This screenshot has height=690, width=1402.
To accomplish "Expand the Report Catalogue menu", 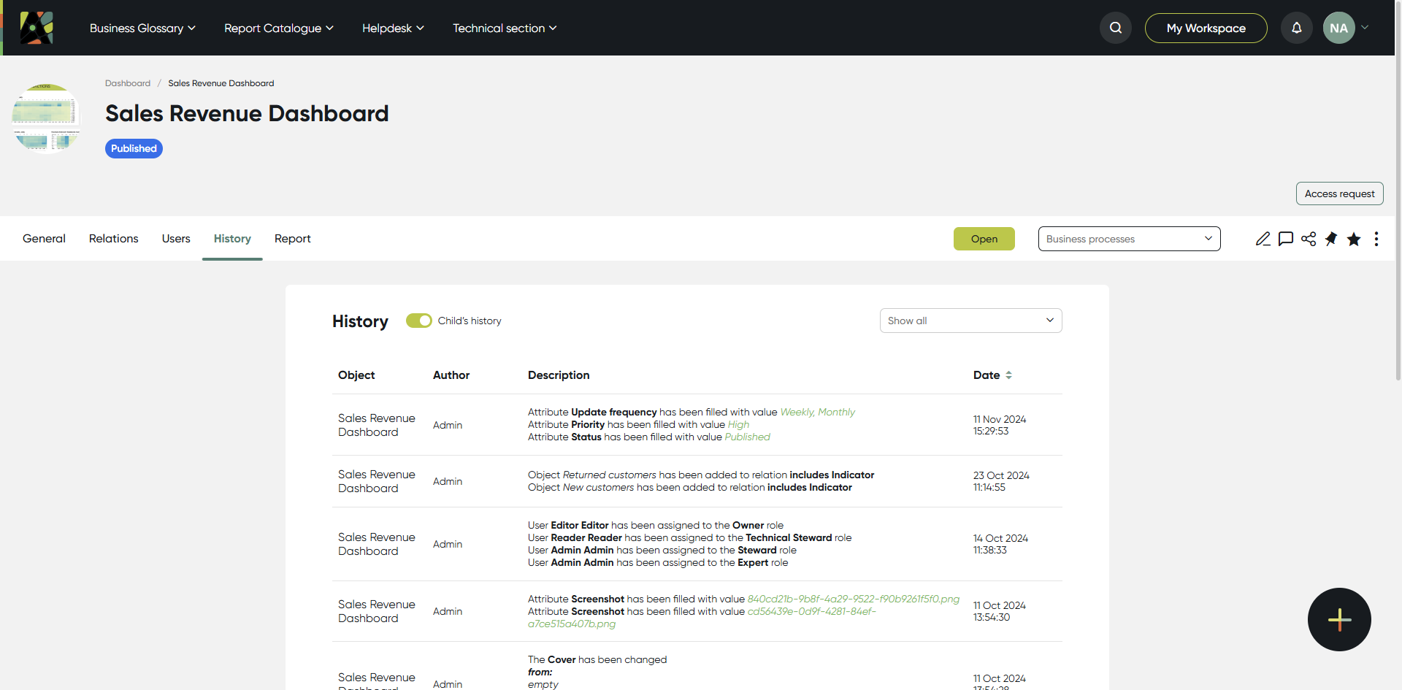I will click(x=278, y=28).
